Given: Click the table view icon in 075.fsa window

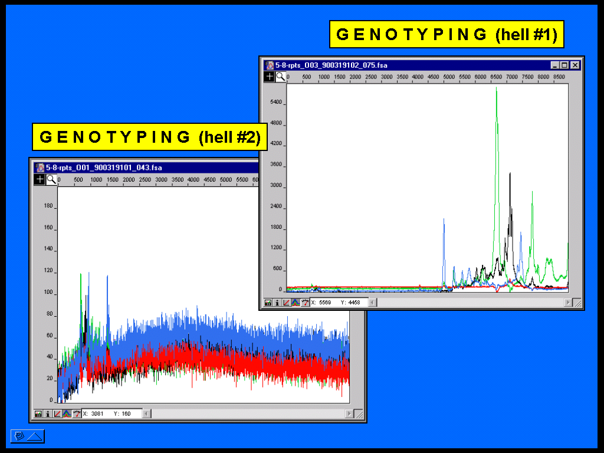Looking at the screenshot, I should click(268, 303).
